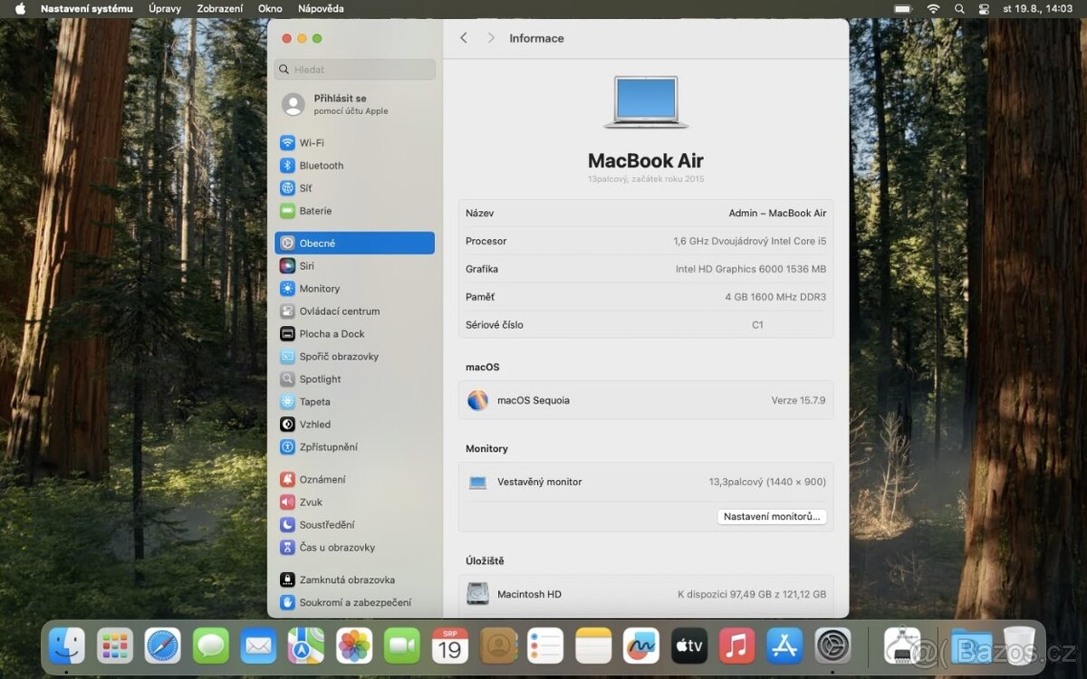Click the MacBook Air laptop image
1087x679 pixels.
click(x=646, y=101)
